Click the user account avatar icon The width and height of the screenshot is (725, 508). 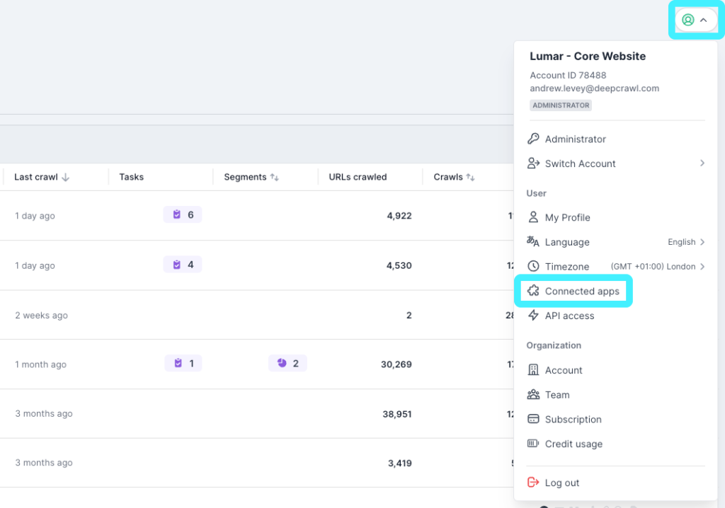coord(687,20)
